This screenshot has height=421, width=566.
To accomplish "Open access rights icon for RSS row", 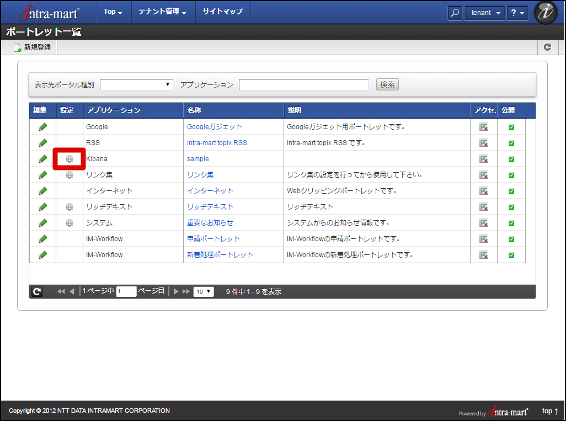I will click(x=484, y=142).
